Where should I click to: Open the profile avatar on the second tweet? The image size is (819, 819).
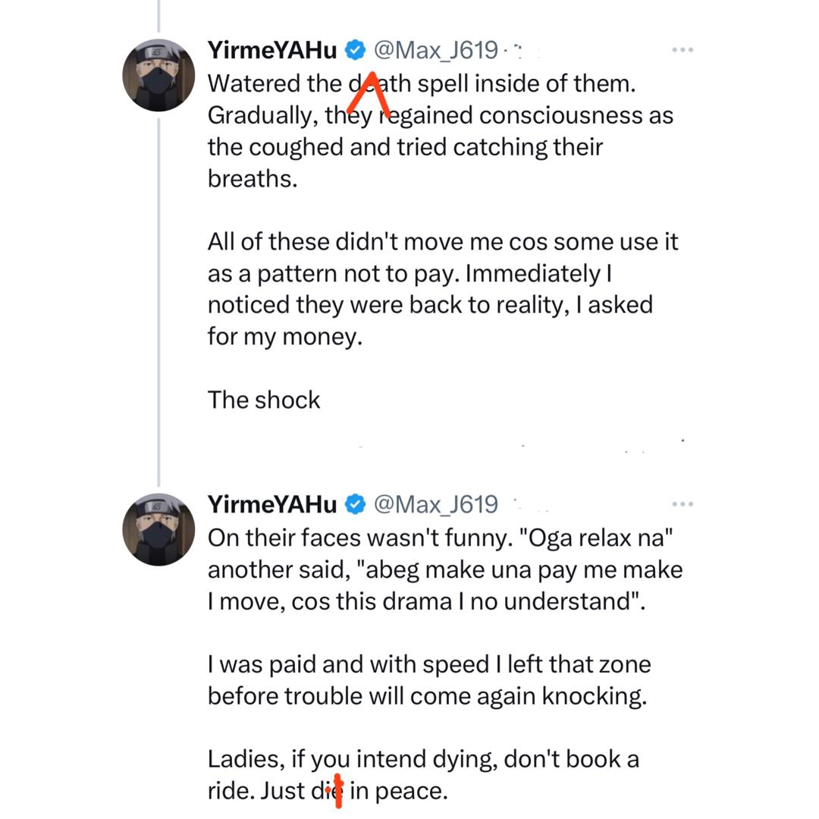coord(159,529)
